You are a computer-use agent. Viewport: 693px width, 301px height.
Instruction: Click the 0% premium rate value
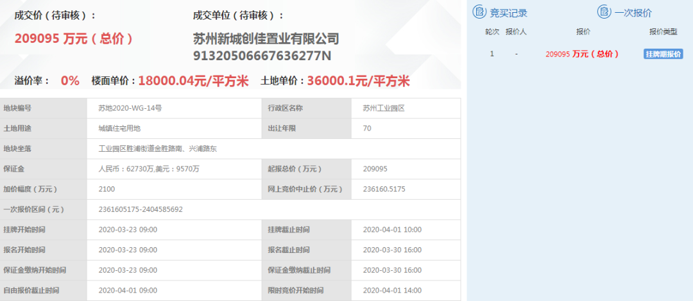[70, 81]
